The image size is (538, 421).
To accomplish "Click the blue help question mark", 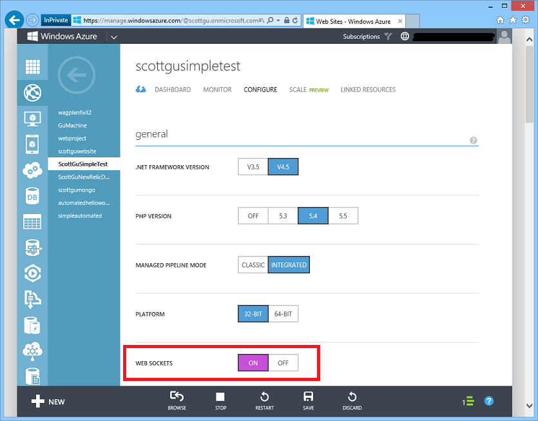I will [x=489, y=401].
